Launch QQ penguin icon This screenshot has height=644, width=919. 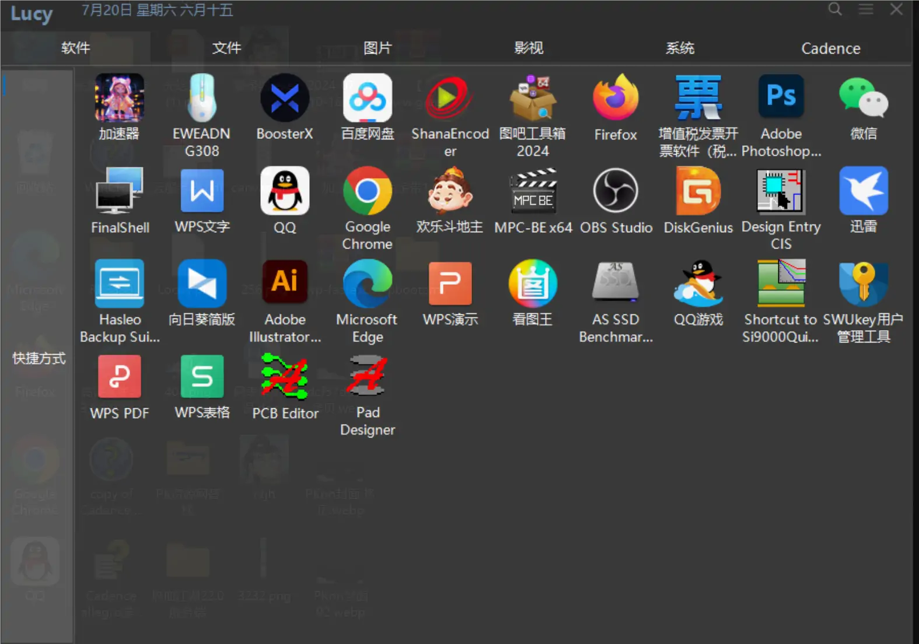tap(285, 191)
